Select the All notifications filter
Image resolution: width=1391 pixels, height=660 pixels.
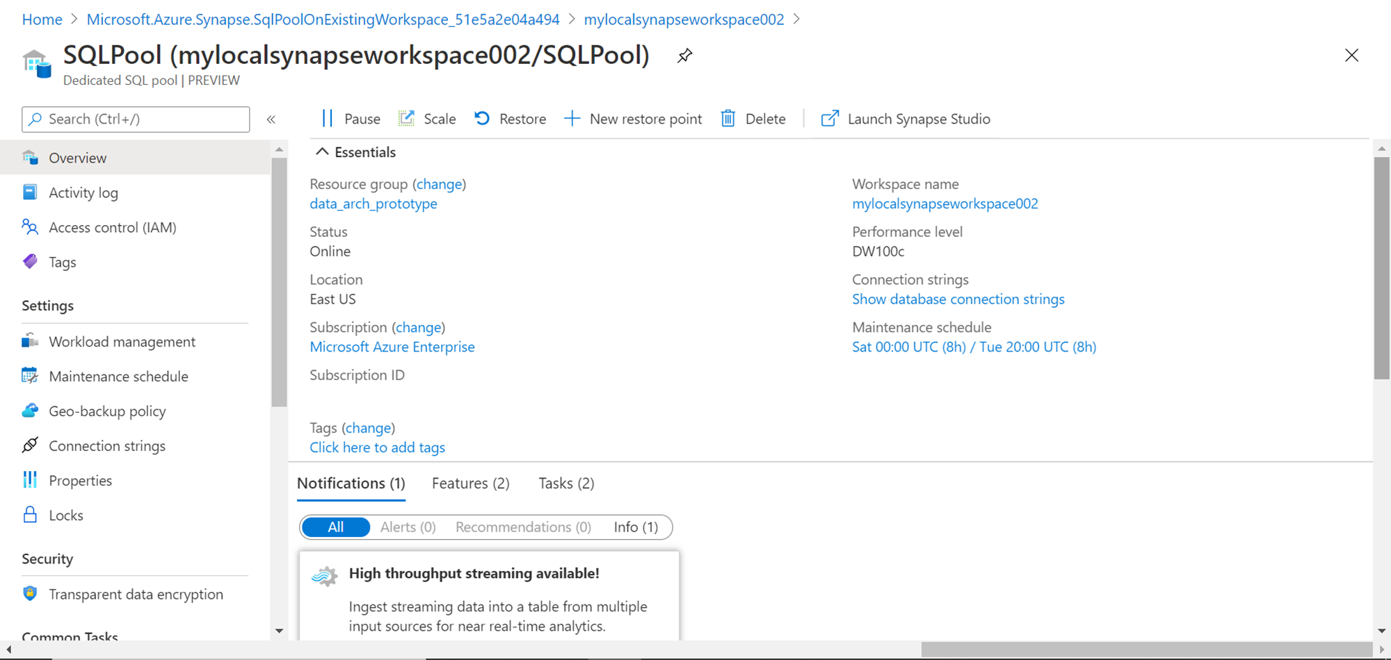coord(336,527)
